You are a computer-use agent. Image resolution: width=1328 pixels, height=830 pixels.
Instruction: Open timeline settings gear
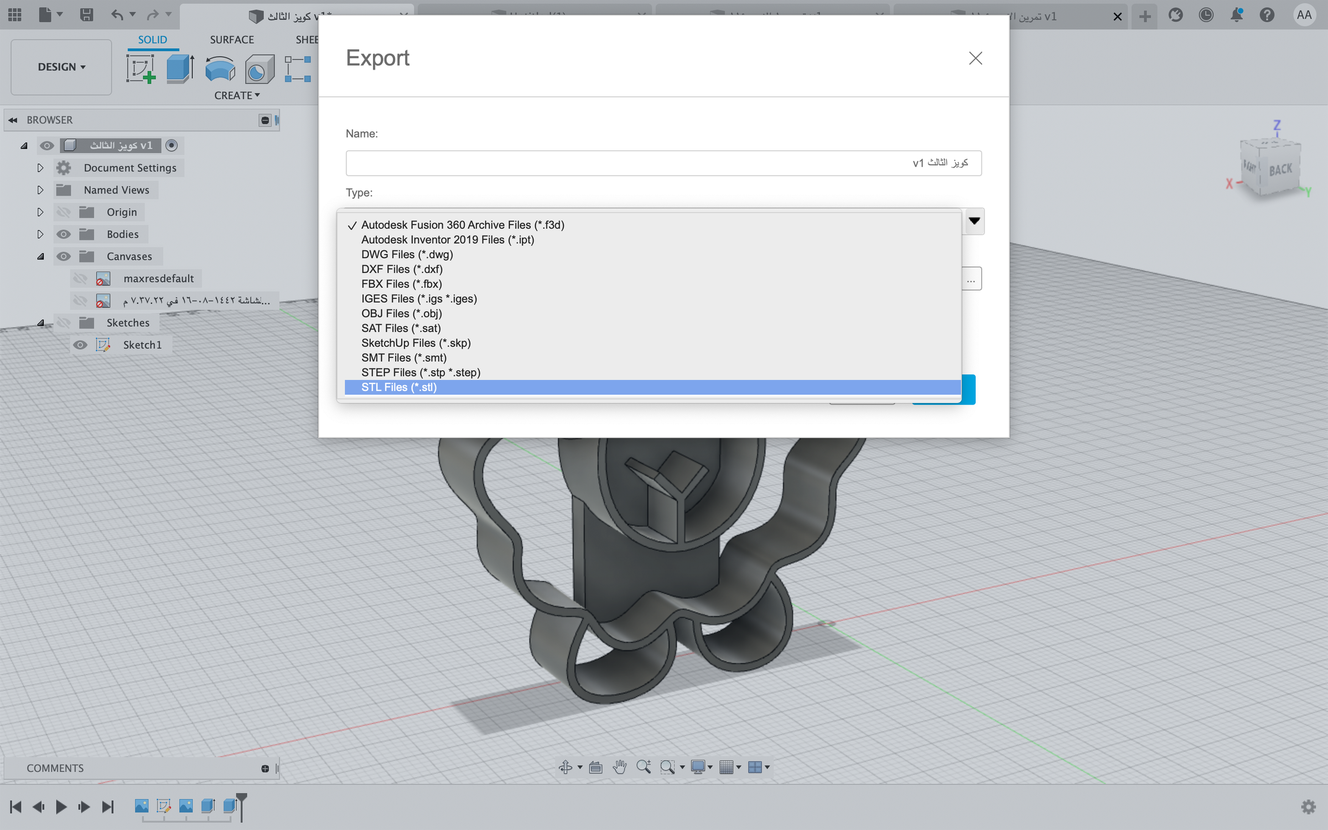click(1309, 807)
